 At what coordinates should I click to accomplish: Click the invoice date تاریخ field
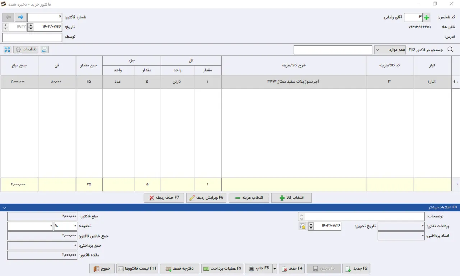(47, 27)
